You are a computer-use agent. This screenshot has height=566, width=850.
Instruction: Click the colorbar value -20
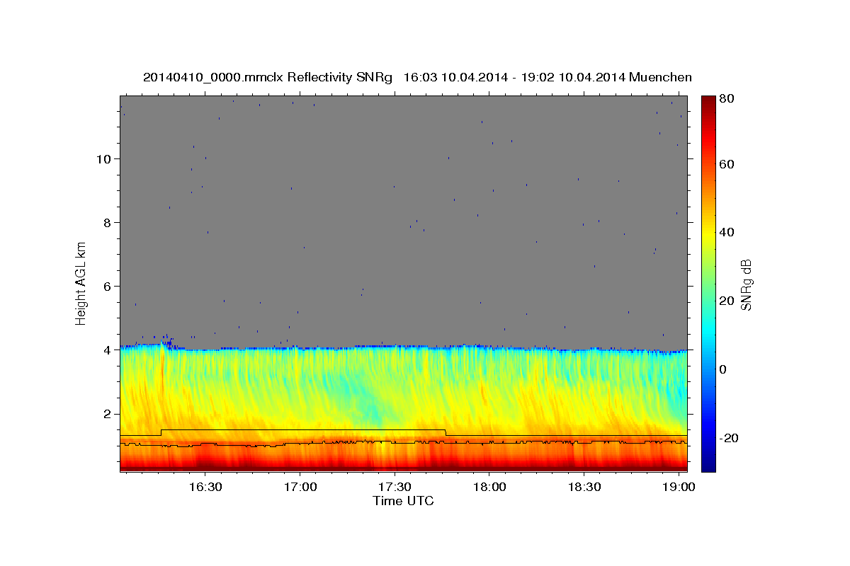click(730, 438)
